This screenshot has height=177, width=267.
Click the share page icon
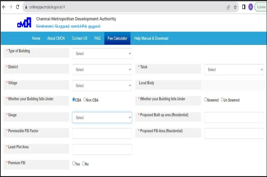pyautogui.click(x=228, y=7)
